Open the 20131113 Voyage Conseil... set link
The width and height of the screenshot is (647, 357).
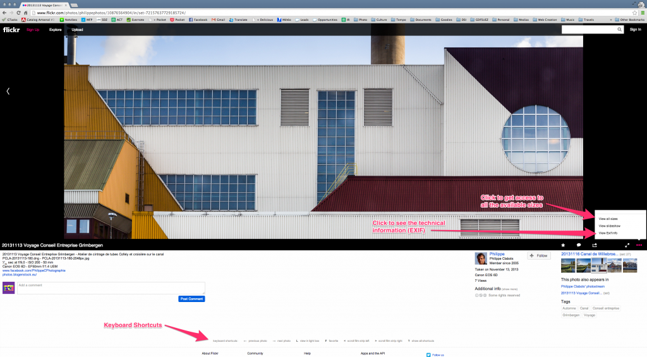581,293
